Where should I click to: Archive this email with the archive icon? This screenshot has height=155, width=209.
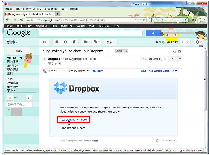[57, 42]
